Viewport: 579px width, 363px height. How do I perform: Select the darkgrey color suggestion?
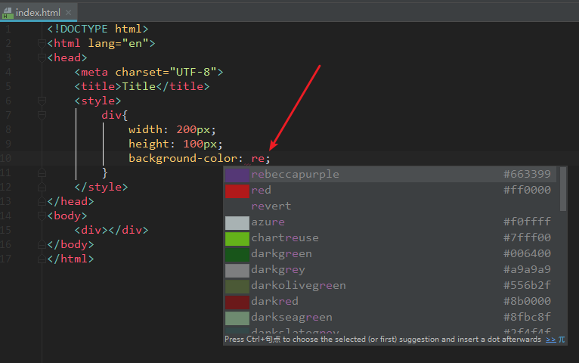tap(391, 269)
